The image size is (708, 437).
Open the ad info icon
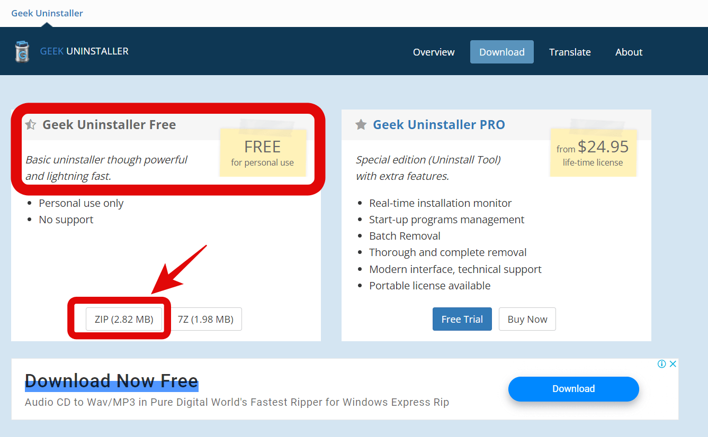(x=661, y=363)
